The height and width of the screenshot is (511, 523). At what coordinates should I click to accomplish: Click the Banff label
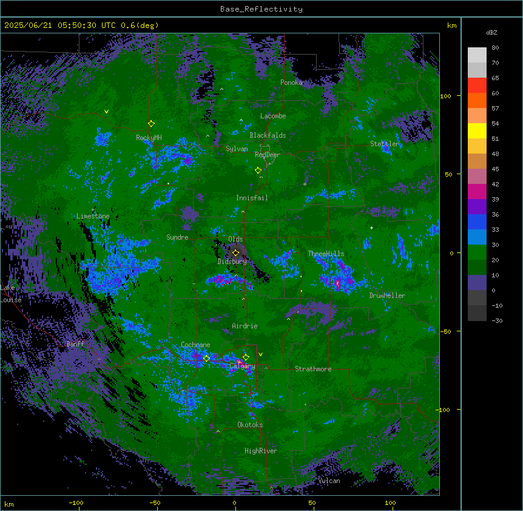[x=75, y=344]
